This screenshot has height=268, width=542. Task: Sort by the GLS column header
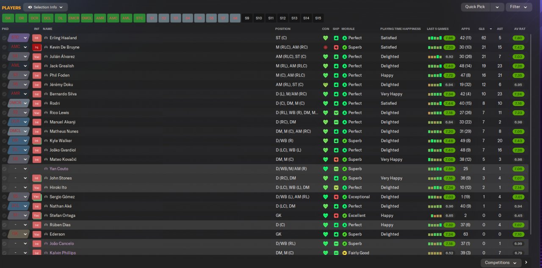481,29
